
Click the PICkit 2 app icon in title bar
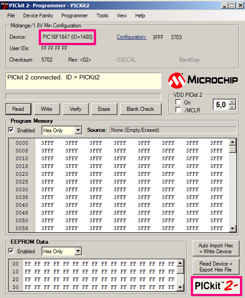coord(5,5)
